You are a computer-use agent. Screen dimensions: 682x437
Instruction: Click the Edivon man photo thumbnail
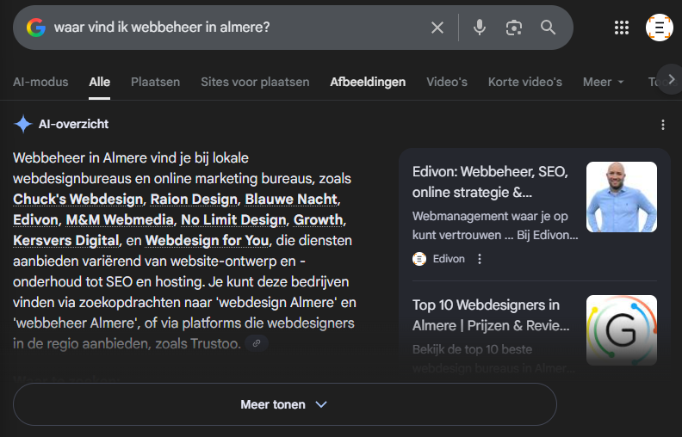622,197
